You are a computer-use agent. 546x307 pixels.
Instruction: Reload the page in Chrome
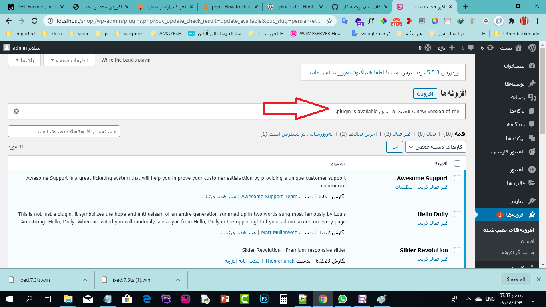click(34, 21)
